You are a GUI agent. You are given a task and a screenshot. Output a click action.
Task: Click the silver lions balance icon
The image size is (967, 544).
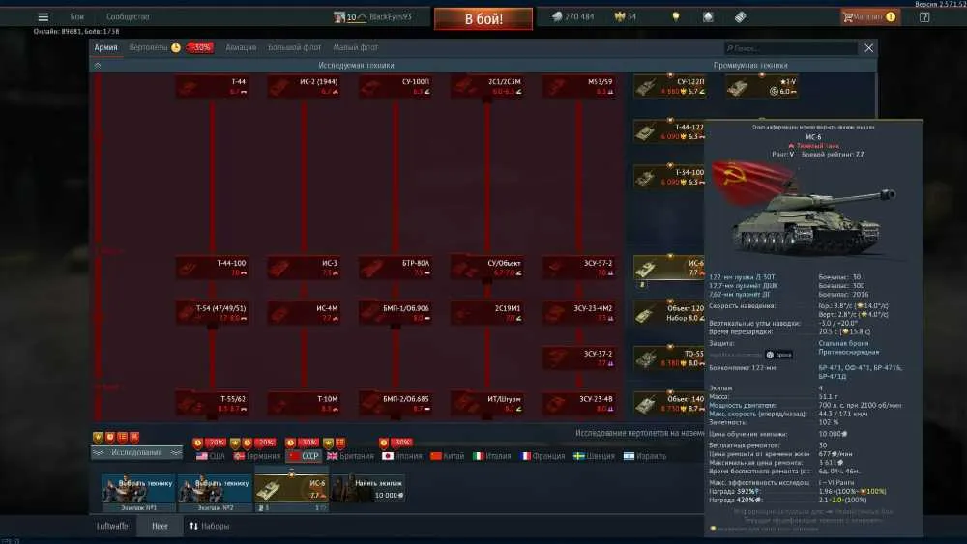[x=557, y=17]
